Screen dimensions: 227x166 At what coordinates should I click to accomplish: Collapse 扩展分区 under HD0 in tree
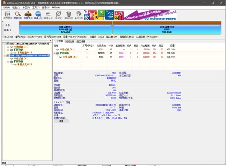point(8,50)
